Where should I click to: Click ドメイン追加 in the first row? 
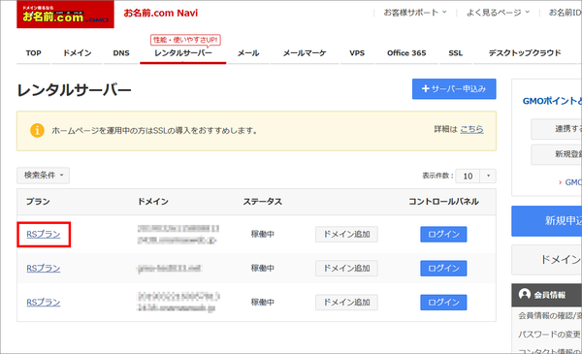click(x=346, y=234)
